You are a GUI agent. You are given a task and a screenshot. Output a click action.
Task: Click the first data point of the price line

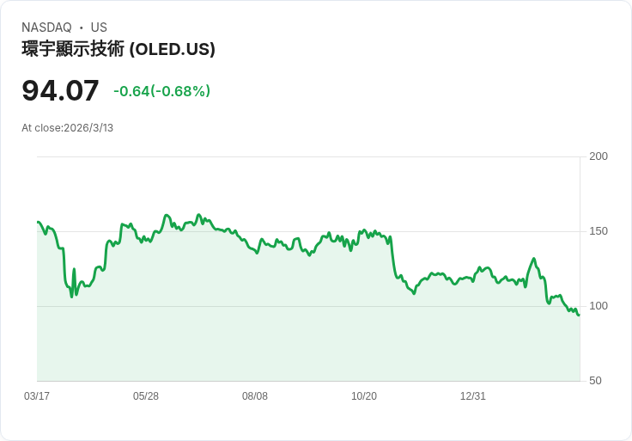pyautogui.click(x=38, y=222)
